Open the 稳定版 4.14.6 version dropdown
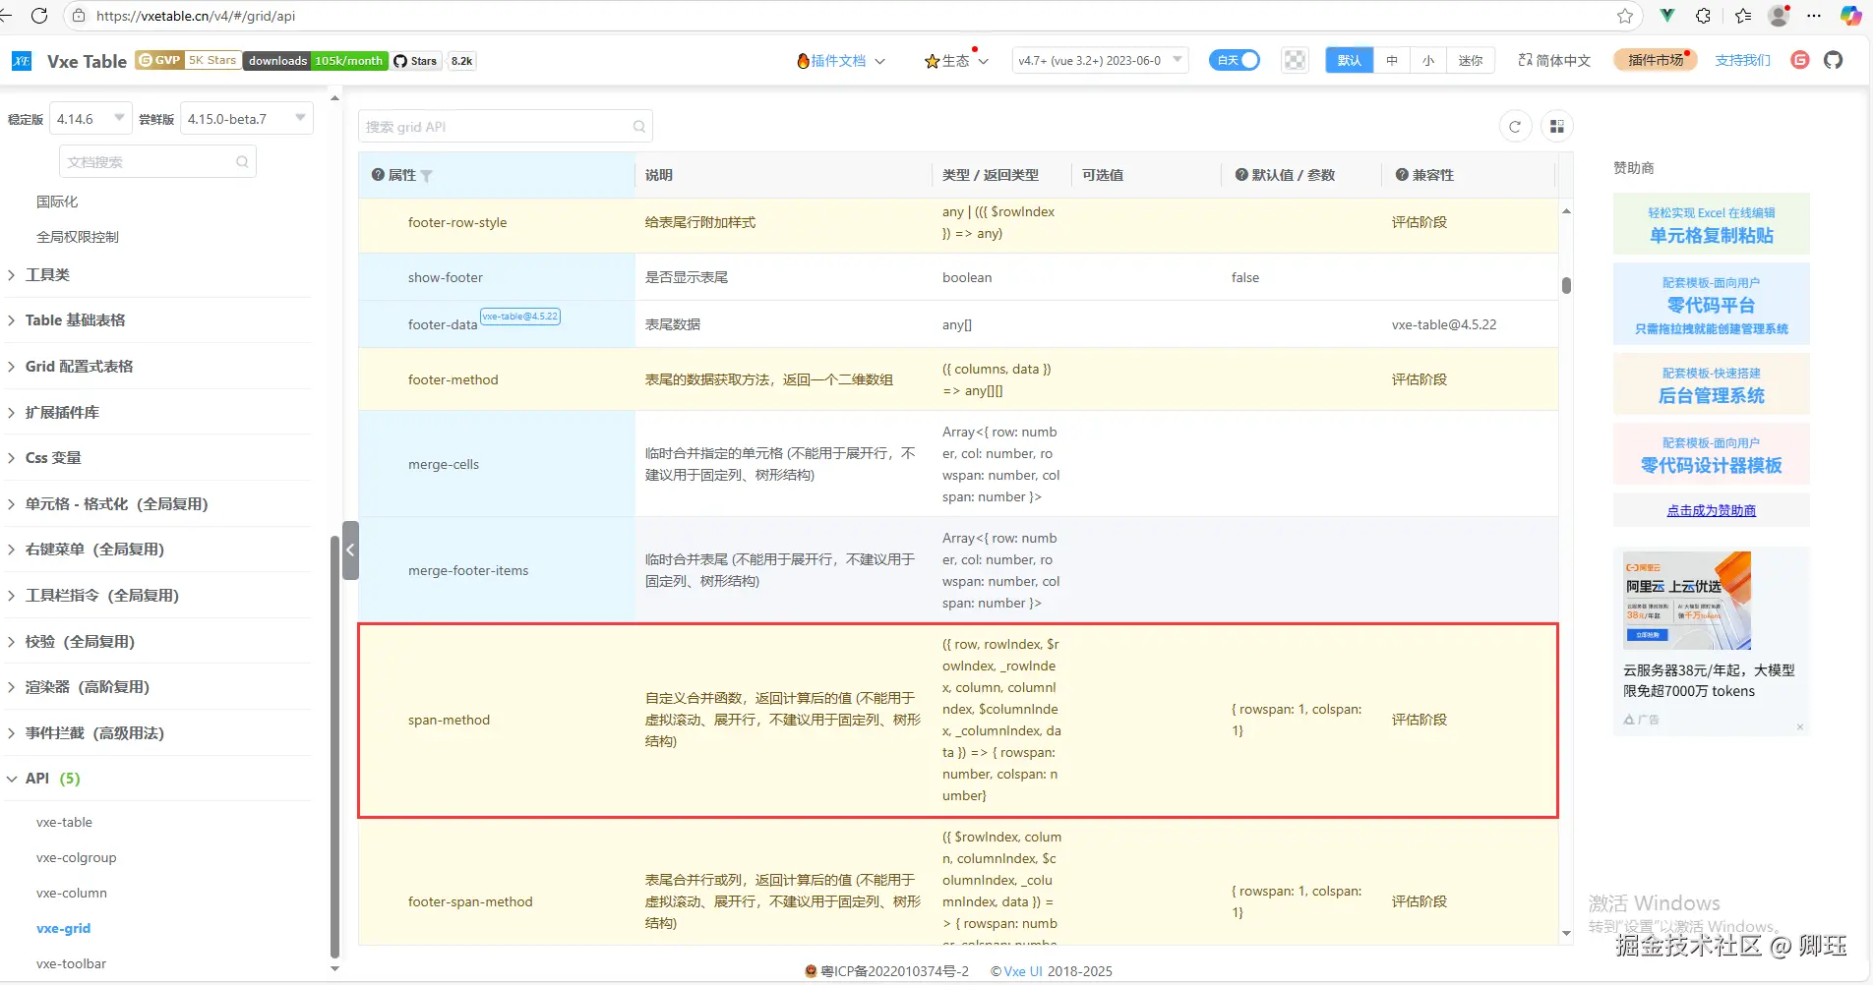 pyautogui.click(x=90, y=119)
